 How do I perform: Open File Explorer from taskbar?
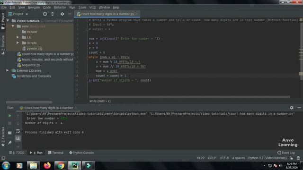(33, 165)
